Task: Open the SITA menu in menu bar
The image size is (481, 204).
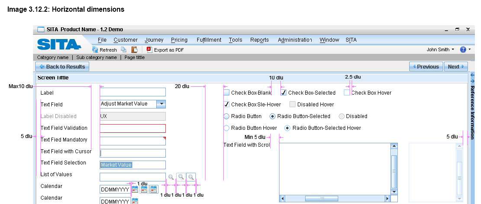Action: (x=351, y=40)
